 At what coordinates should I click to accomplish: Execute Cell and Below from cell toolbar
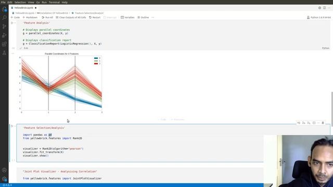(309, 123)
